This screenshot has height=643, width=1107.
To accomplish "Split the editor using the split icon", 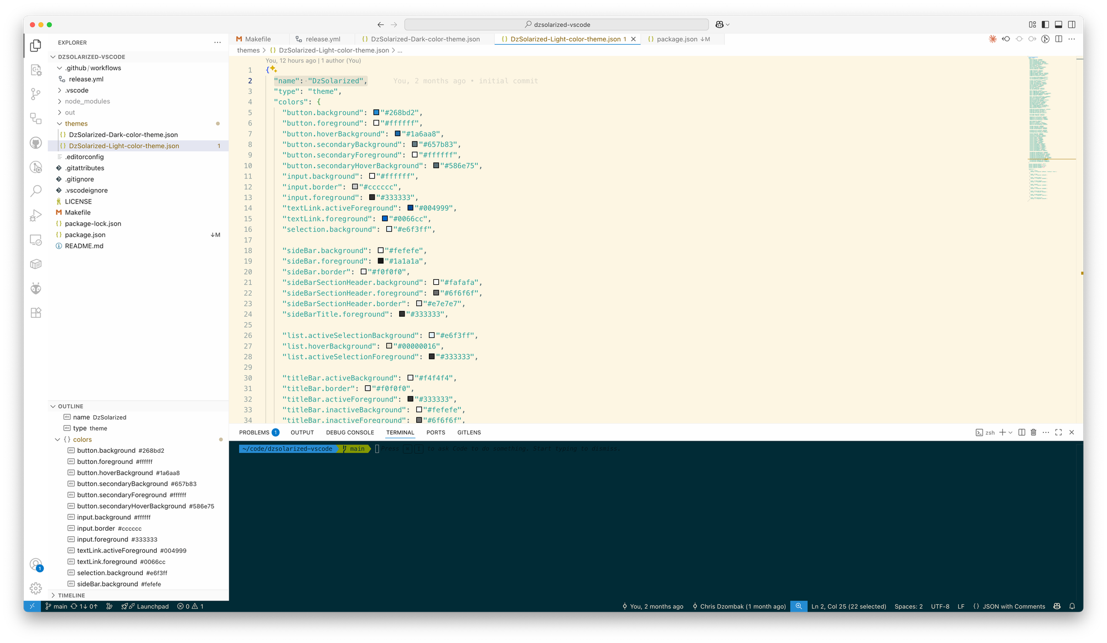I will click(x=1059, y=39).
